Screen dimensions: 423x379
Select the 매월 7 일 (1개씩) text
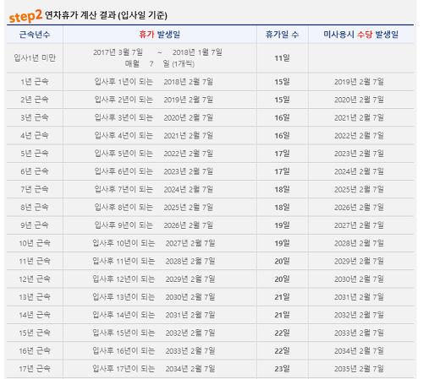160,64
